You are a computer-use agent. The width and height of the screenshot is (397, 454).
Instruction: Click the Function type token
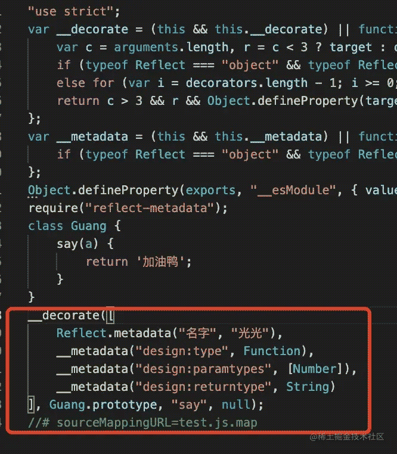(x=272, y=351)
